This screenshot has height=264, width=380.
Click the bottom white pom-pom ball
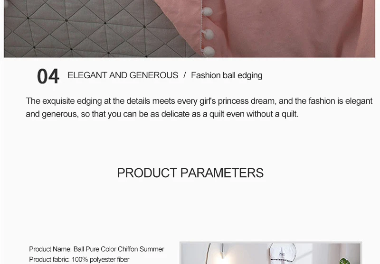(209, 51)
